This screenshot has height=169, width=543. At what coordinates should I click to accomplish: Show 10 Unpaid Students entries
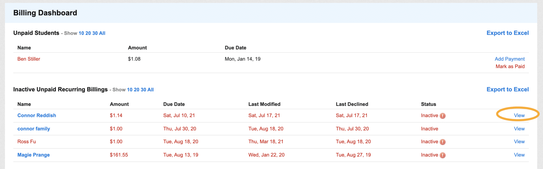(x=81, y=33)
